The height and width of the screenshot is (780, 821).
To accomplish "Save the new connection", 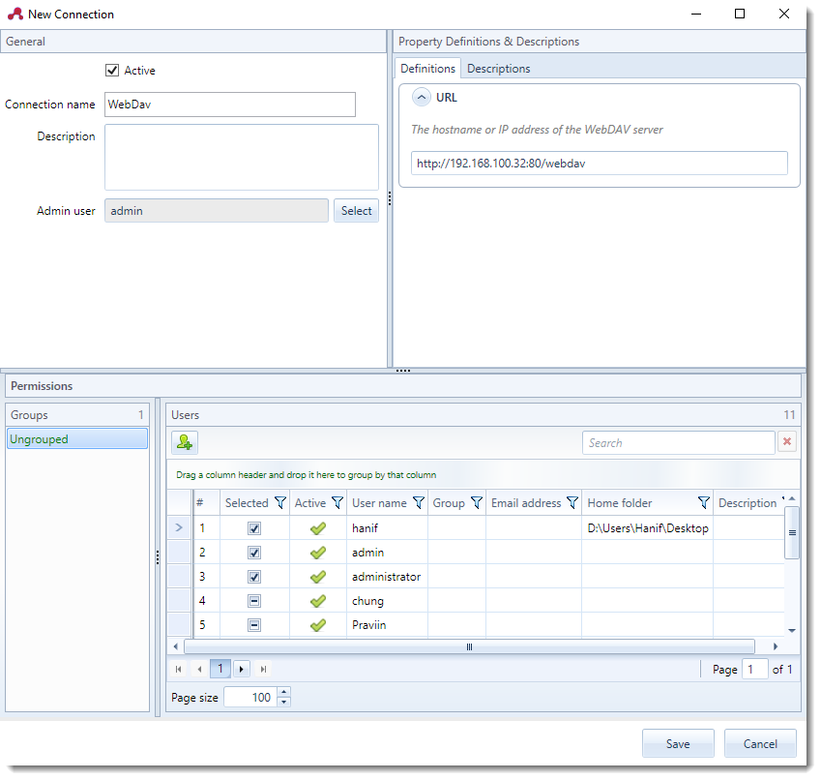I will pyautogui.click(x=678, y=744).
